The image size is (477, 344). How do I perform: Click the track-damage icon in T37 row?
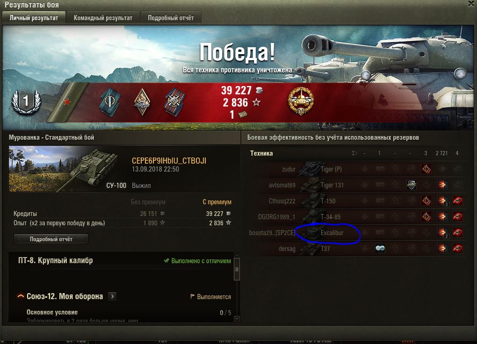tap(380, 248)
